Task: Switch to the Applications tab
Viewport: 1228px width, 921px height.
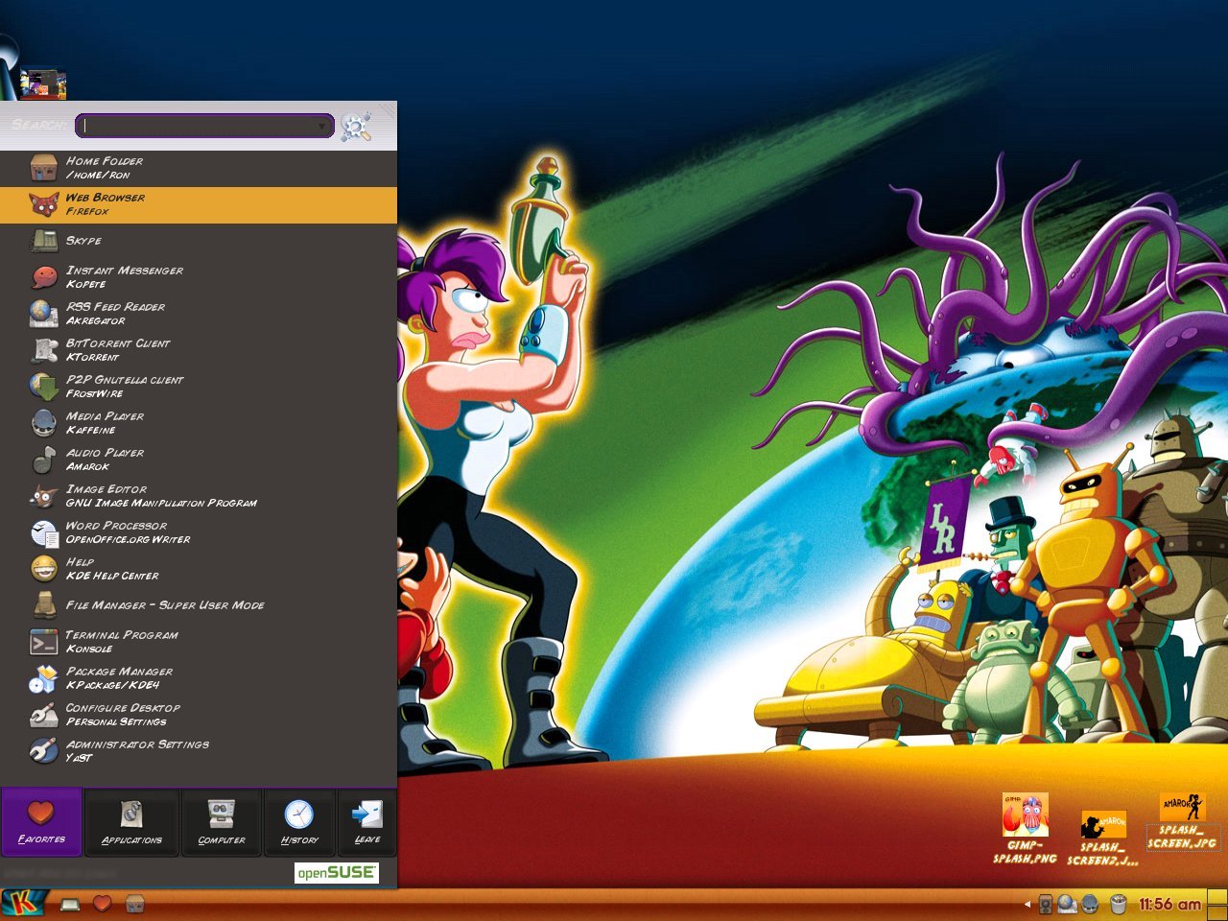Action: 132,822
